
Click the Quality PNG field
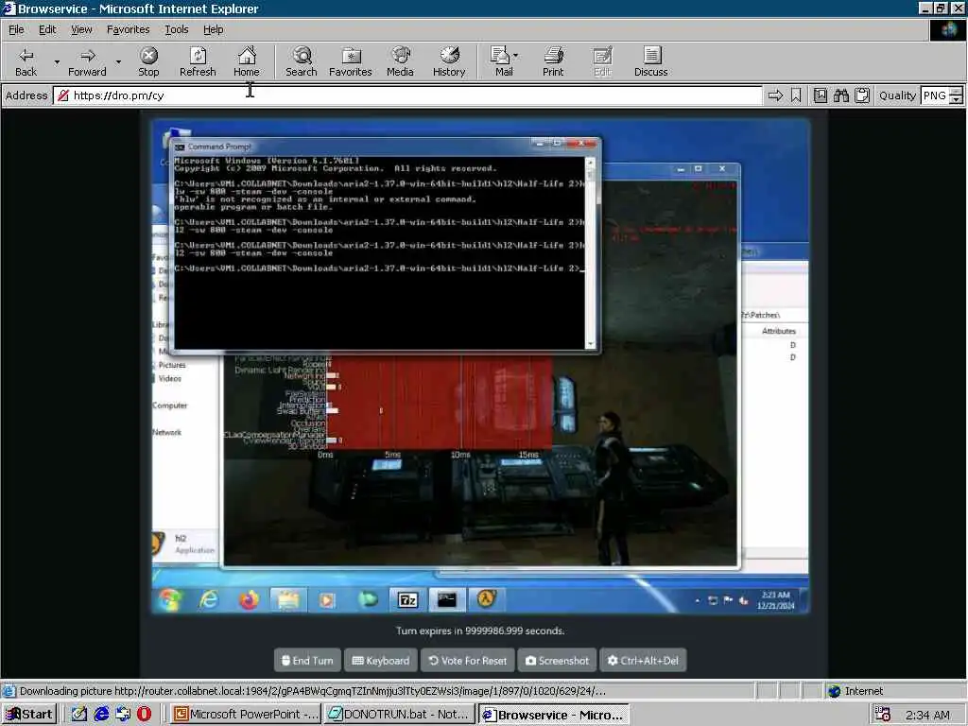coord(935,95)
